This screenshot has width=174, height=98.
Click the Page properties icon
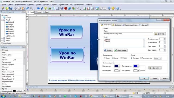tap(92, 8)
